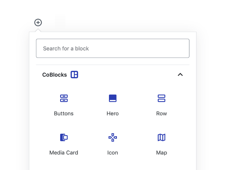Viewport: 227px width, 170px height.
Task: Pick the Media Card block icon
Action: pos(64,137)
